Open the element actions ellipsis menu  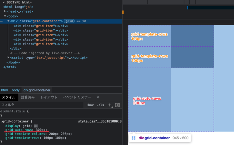click(x=2, y=21)
